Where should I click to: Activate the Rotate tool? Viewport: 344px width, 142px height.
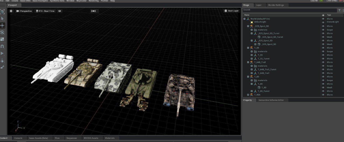pyautogui.click(x=2, y=32)
